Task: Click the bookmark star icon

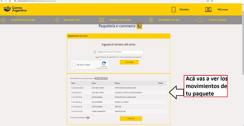Action: point(212,1)
